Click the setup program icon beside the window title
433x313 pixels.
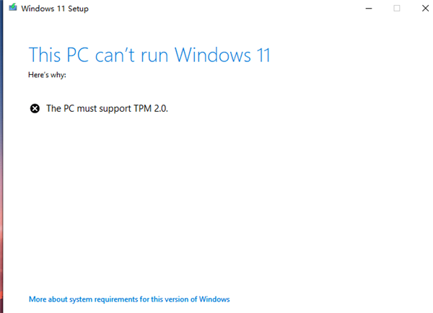click(13, 7)
